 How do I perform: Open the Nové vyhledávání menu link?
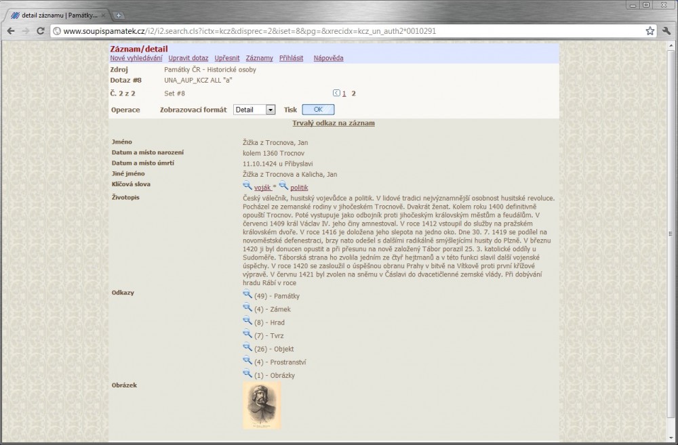click(x=136, y=58)
